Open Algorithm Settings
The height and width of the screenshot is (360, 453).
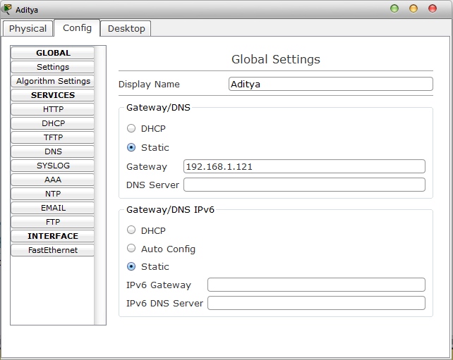[53, 81]
